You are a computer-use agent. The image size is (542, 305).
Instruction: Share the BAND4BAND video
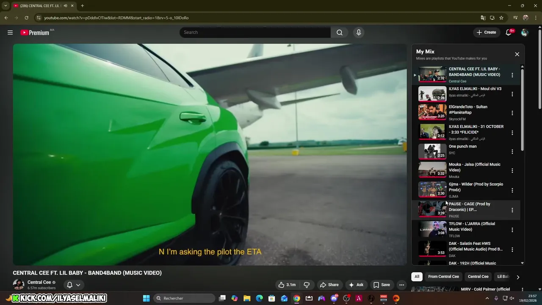tap(329, 285)
